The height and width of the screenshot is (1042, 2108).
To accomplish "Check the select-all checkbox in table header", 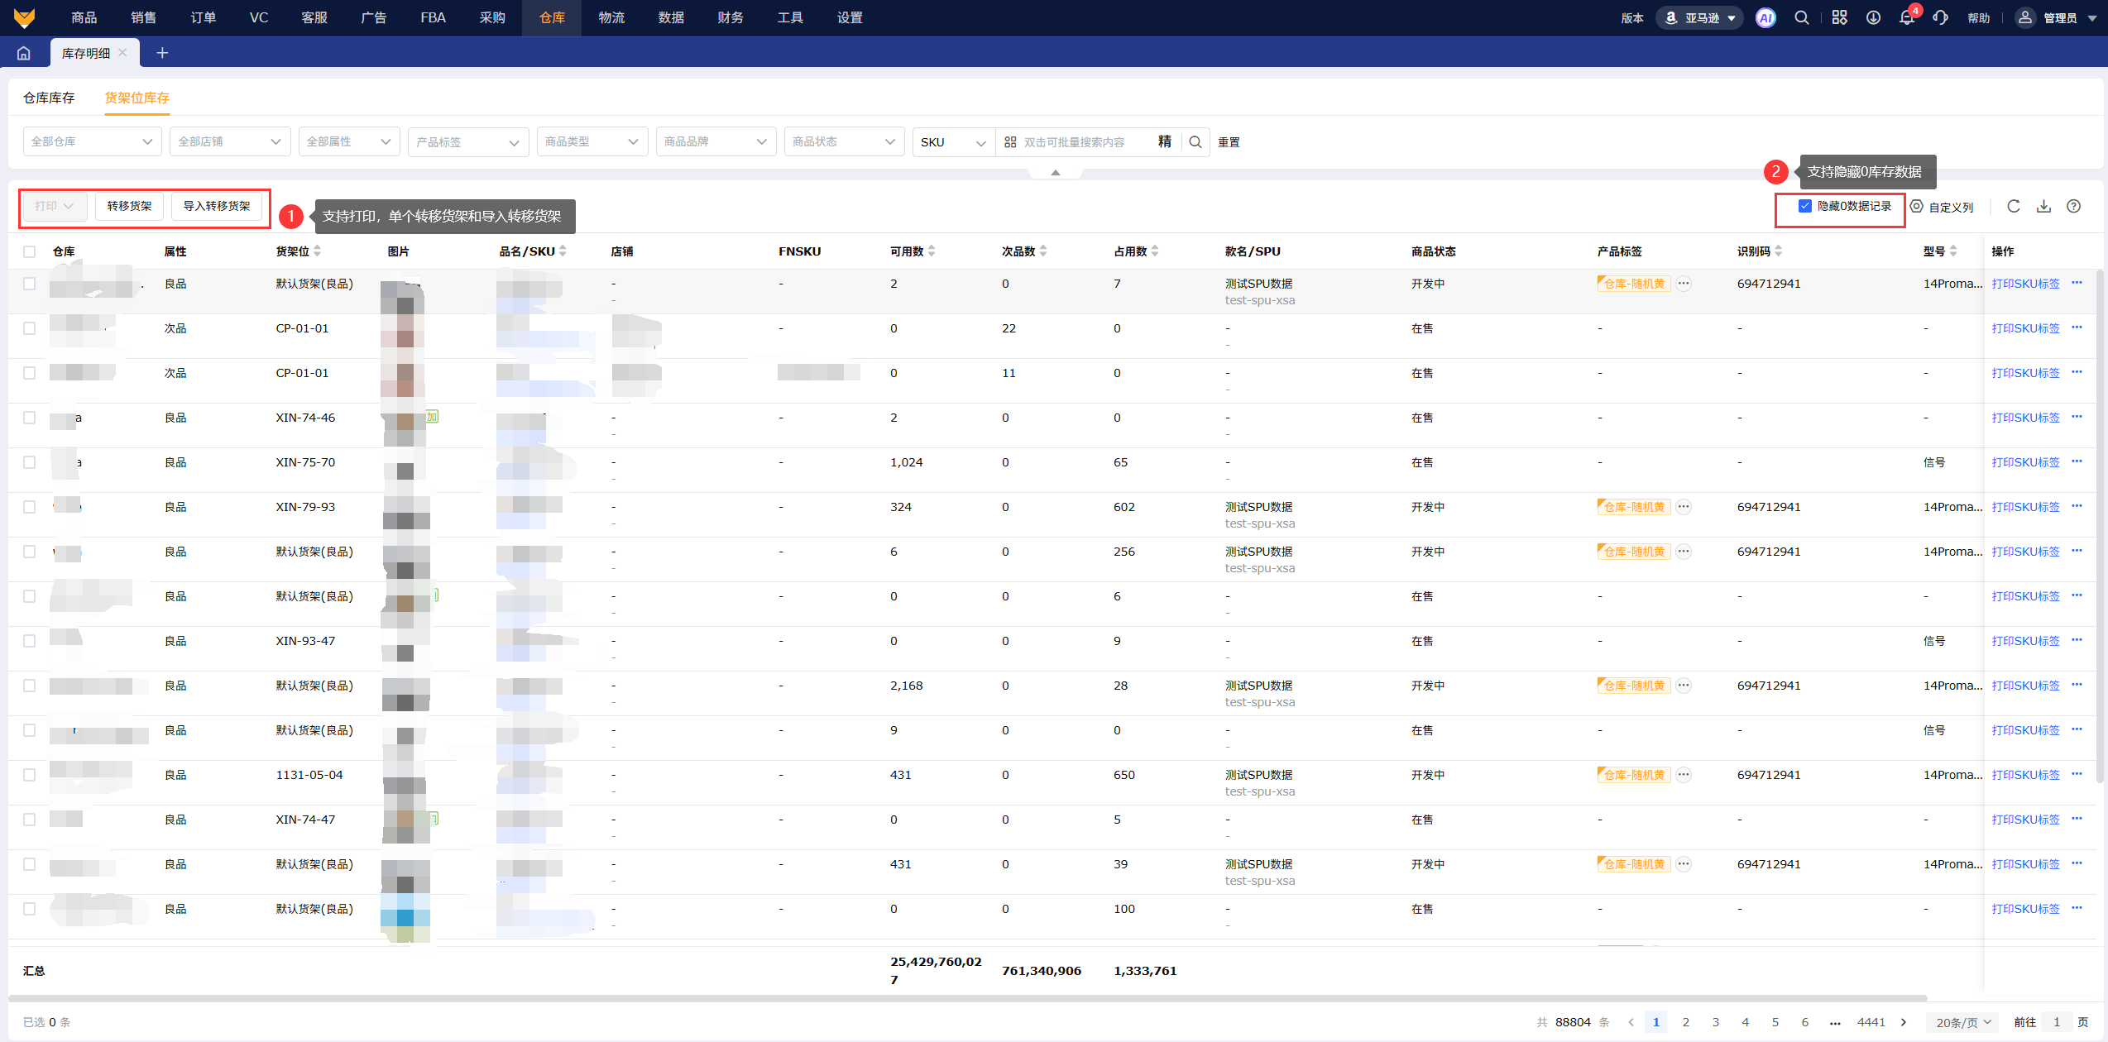I will click(30, 251).
